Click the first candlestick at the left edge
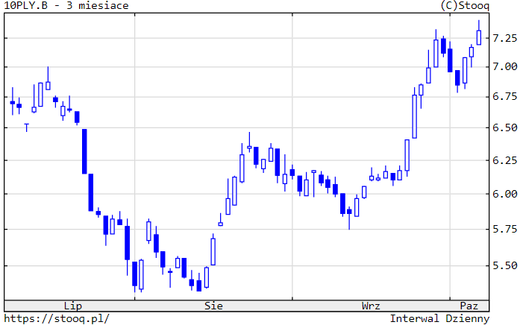Screen dimensions: 520x325 pos(13,102)
